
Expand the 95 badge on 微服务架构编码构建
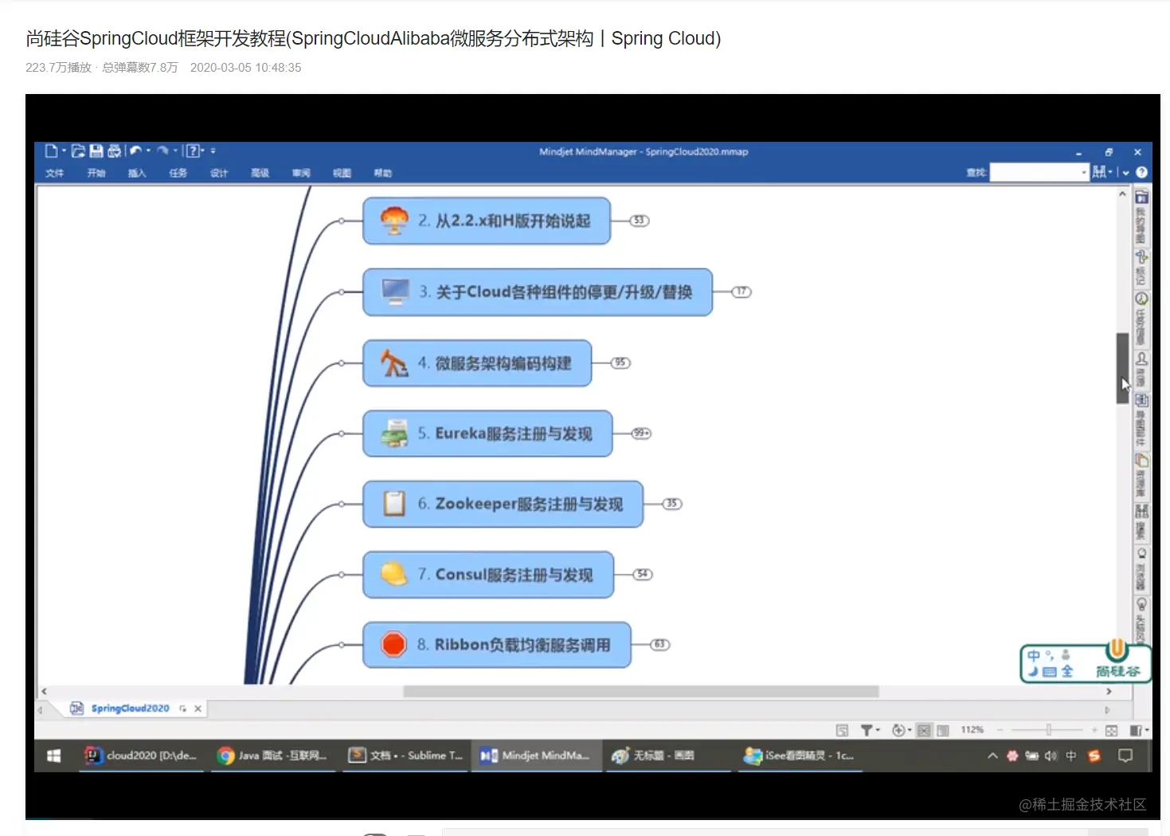[620, 363]
